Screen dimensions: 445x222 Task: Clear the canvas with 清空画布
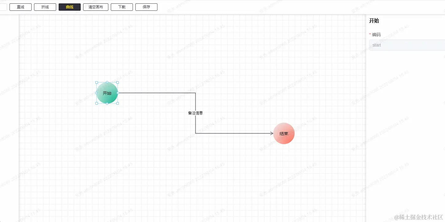[95, 7]
